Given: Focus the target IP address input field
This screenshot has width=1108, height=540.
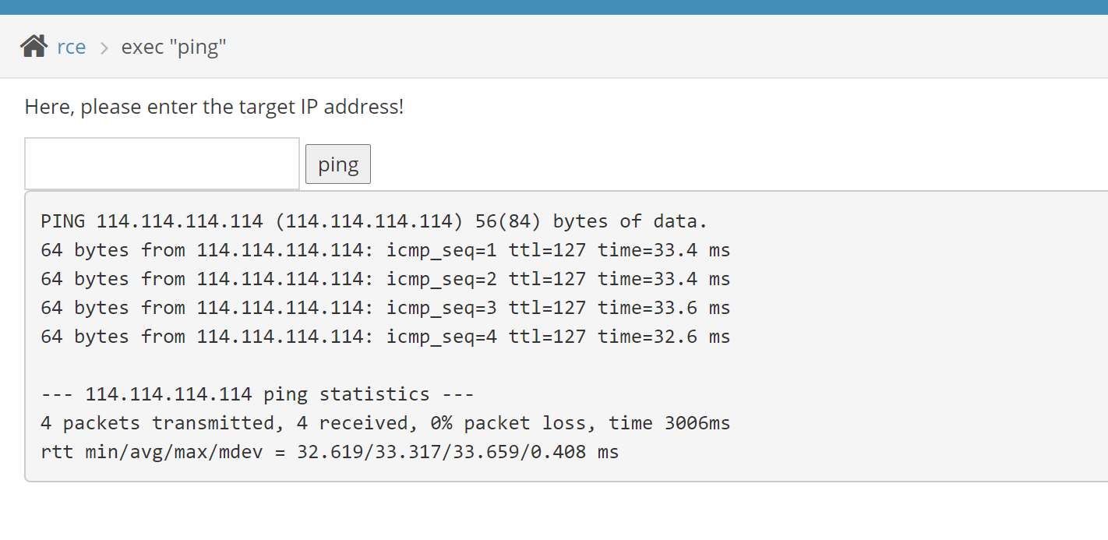Looking at the screenshot, I should pos(162,164).
